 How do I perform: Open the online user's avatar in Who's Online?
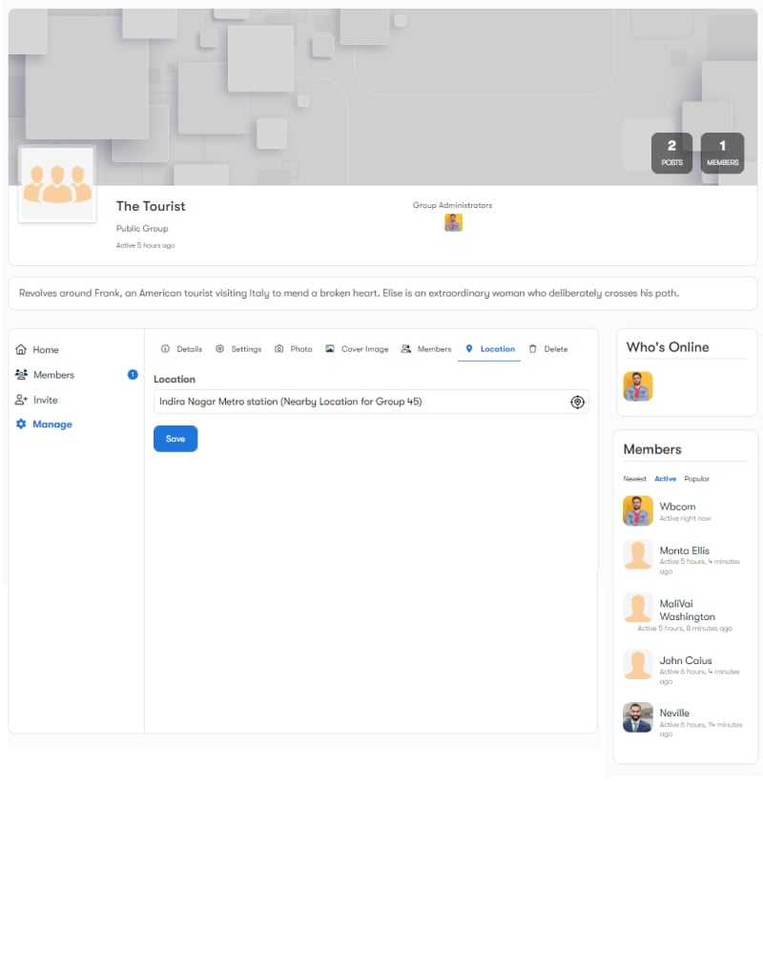[x=638, y=386]
